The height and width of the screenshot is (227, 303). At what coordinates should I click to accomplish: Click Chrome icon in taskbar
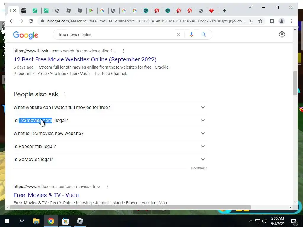pyautogui.click(x=51, y=221)
